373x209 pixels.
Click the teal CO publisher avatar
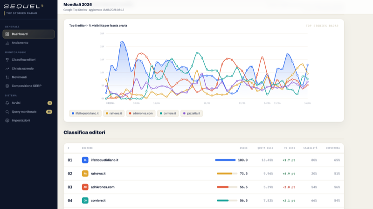[x=85, y=201]
